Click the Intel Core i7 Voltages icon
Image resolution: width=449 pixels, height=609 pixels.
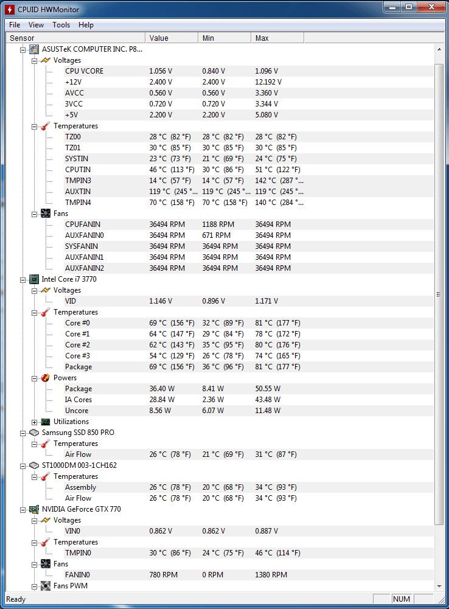[x=46, y=290]
